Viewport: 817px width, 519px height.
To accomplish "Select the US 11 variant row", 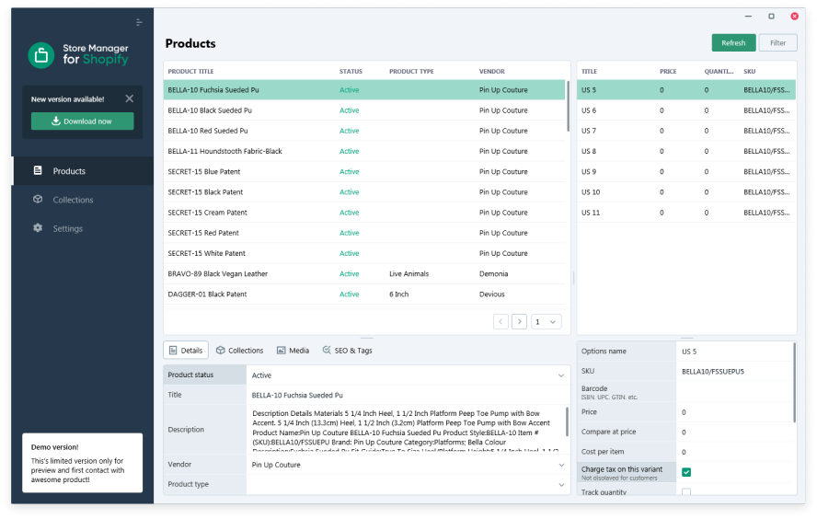I will pyautogui.click(x=686, y=213).
